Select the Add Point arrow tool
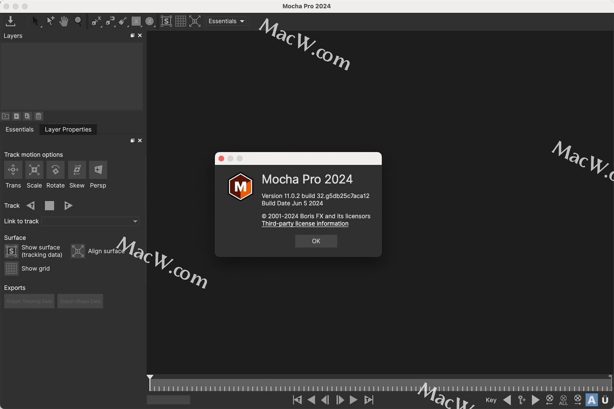 pyautogui.click(x=50, y=21)
